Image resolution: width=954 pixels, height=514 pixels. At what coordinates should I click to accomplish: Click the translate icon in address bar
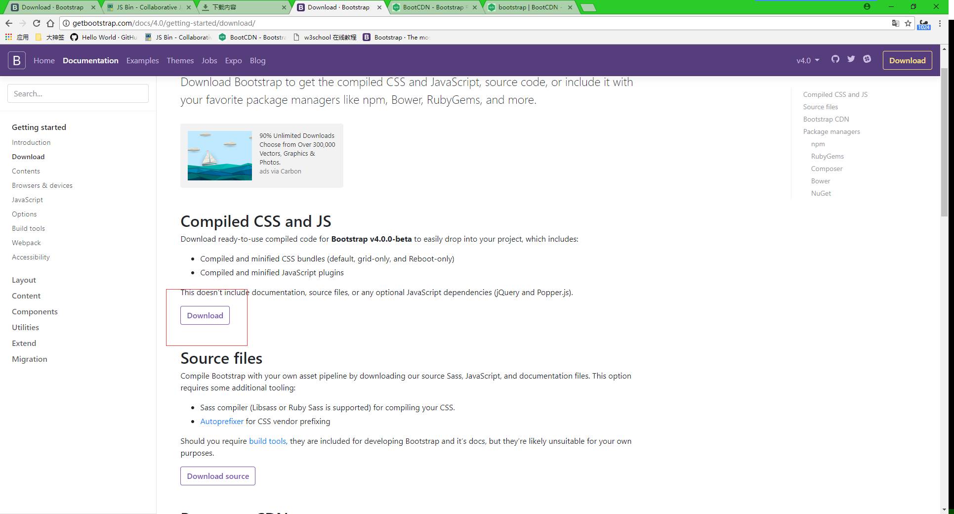[895, 23]
